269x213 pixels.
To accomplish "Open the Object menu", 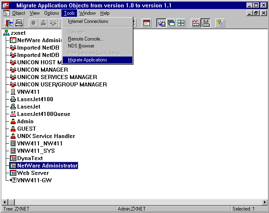I will [18, 13].
